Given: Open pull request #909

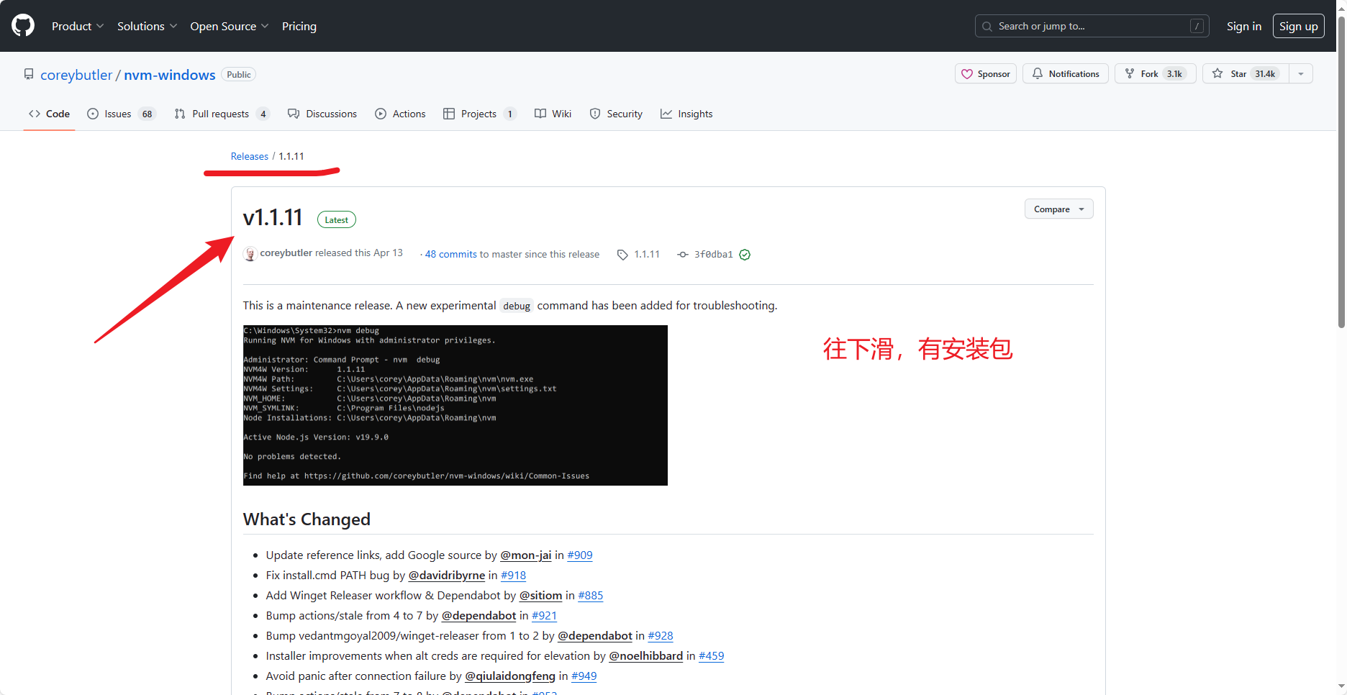Looking at the screenshot, I should point(580,555).
